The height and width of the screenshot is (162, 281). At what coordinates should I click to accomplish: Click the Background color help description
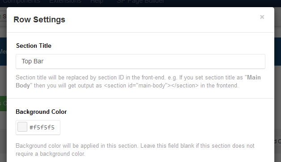coord(135,150)
